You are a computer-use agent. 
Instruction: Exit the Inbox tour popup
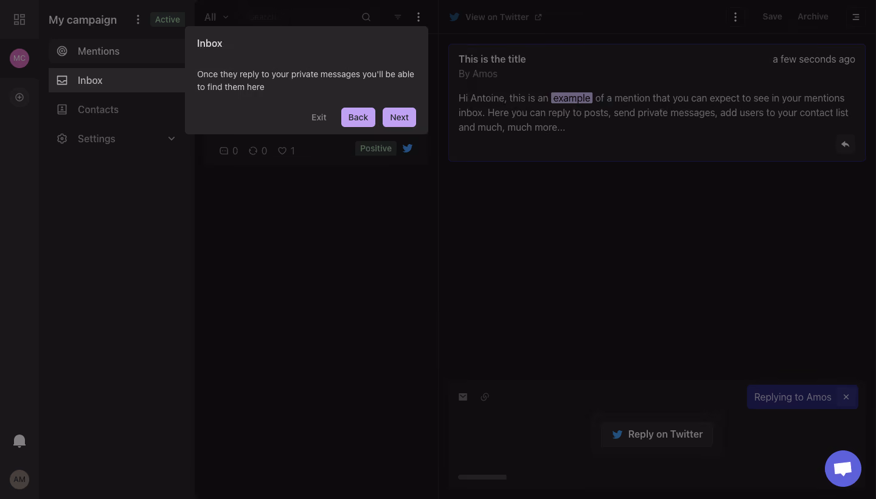319,117
